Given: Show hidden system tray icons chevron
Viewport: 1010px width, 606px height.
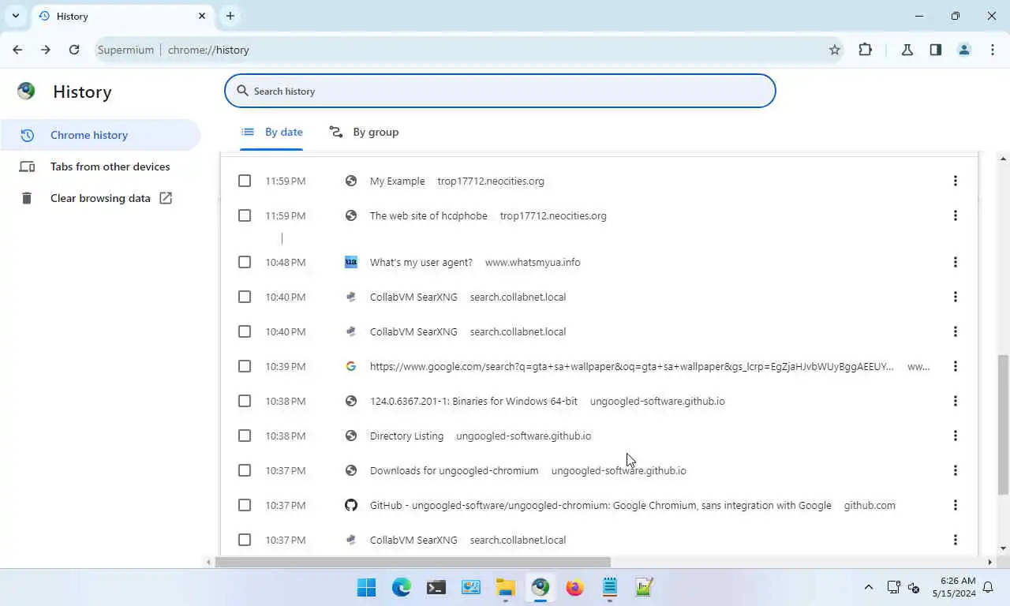Looking at the screenshot, I should point(869,587).
